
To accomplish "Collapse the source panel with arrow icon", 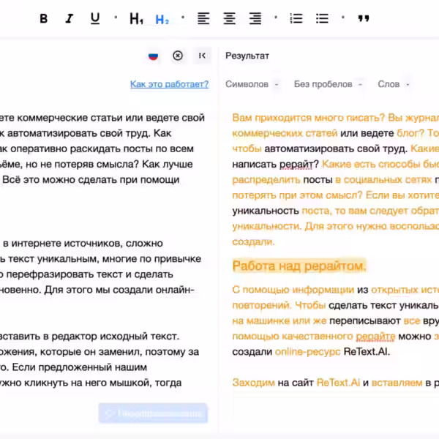I will [x=203, y=56].
